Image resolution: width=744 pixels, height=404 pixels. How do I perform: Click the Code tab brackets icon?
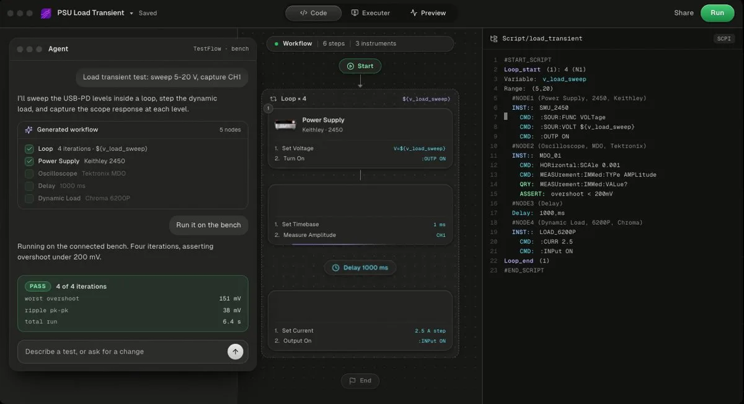coord(303,13)
